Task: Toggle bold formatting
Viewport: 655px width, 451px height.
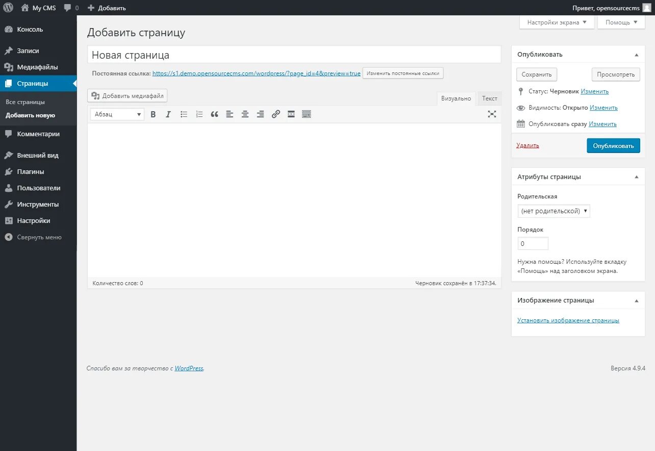Action: (x=153, y=114)
